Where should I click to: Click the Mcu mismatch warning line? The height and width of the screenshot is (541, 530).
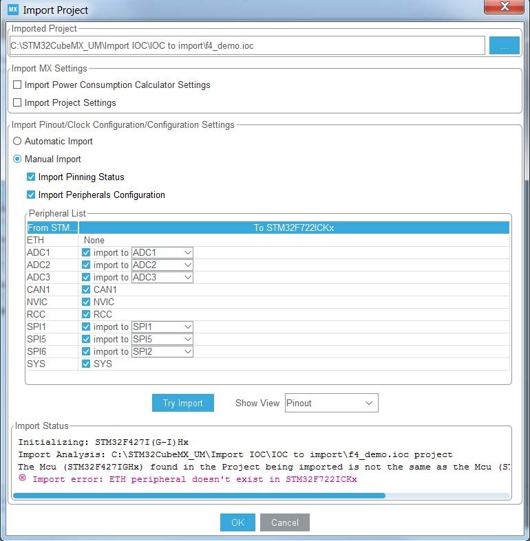pos(264,467)
